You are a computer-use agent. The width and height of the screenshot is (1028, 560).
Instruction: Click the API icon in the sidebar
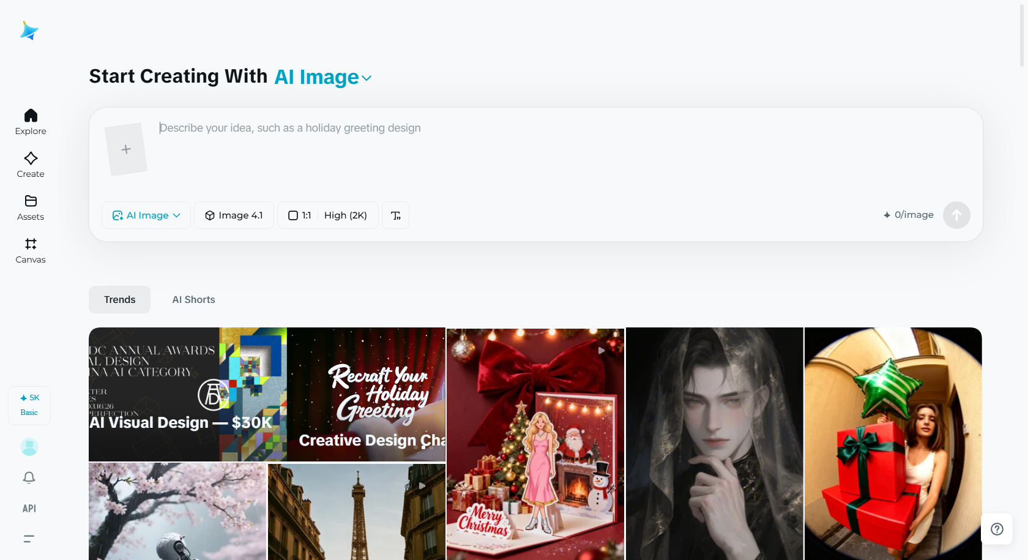click(x=29, y=508)
